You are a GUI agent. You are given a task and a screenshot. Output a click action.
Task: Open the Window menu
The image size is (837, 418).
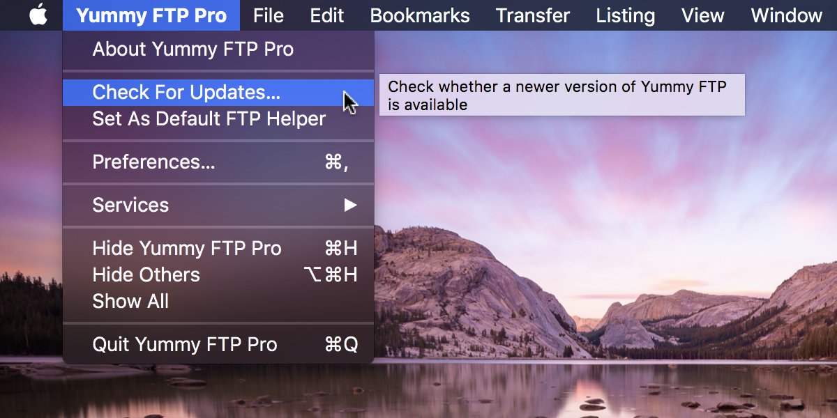787,15
